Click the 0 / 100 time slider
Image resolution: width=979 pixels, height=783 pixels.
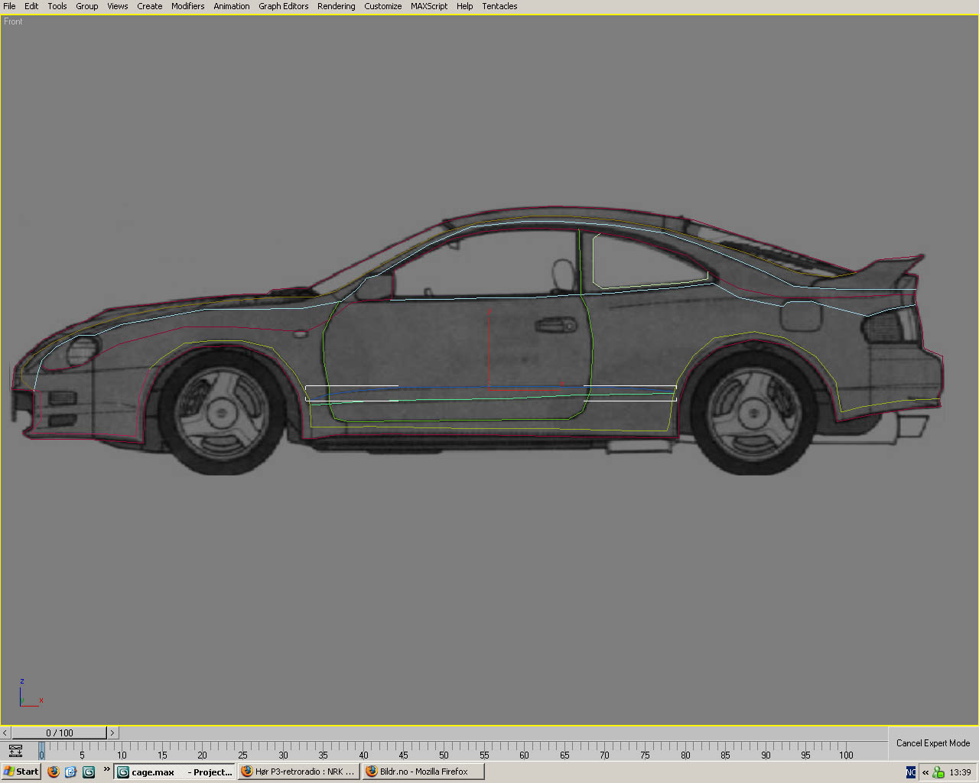[x=60, y=733]
